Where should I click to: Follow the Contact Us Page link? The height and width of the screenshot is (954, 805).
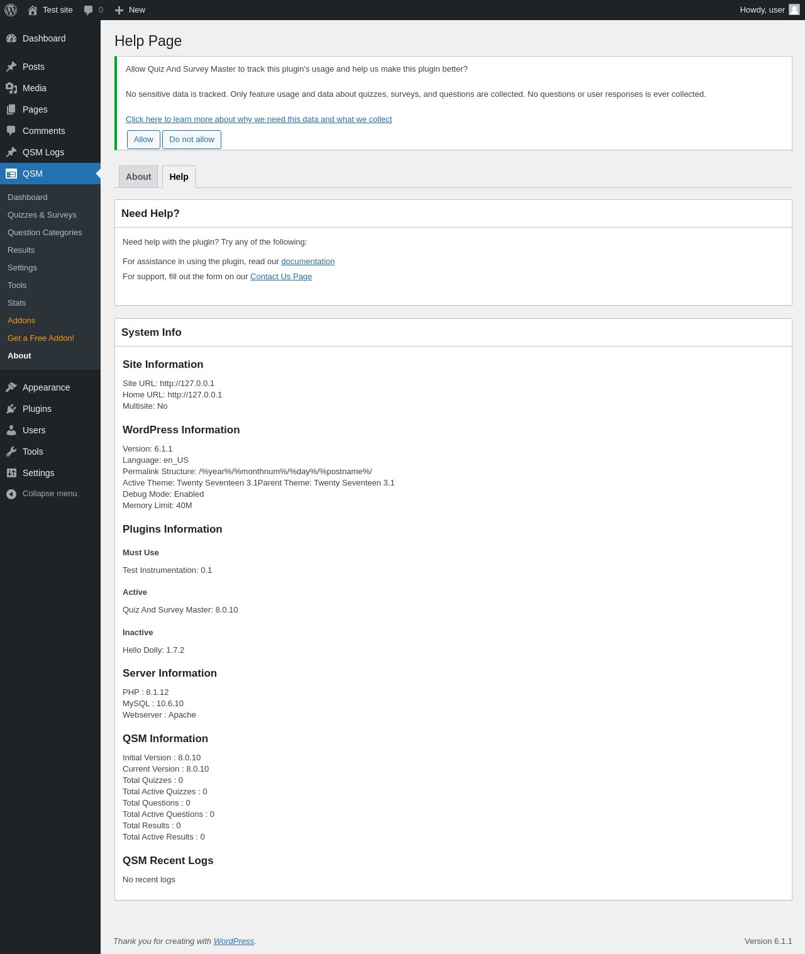281,277
